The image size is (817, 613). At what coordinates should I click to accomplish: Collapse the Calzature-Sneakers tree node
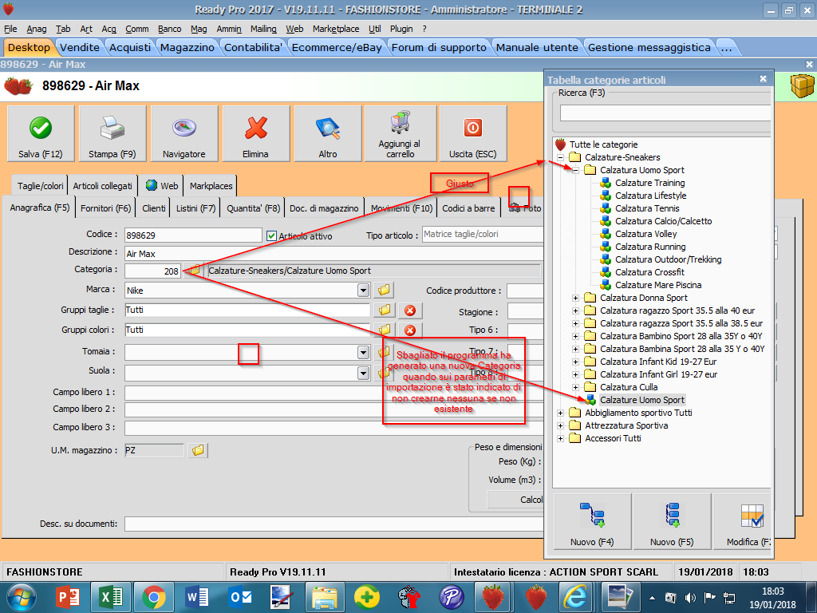coord(560,157)
